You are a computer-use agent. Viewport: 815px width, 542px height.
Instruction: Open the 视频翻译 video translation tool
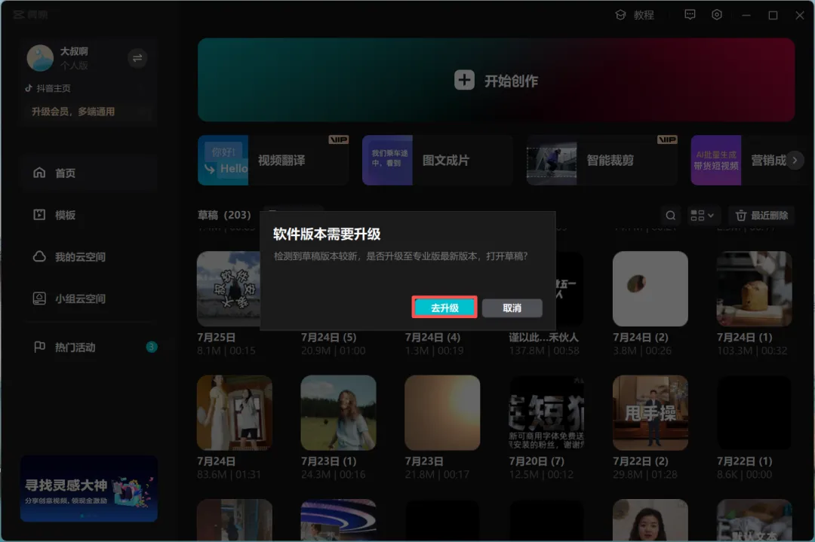[273, 161]
